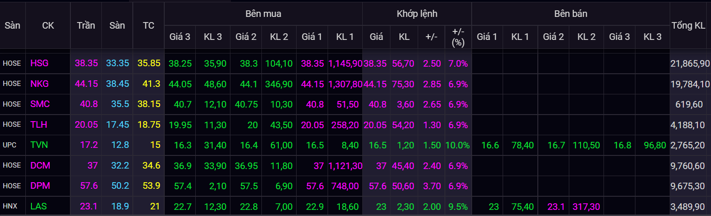711x216 pixels.
Task: Select the SMC stock symbol
Action: coord(40,104)
